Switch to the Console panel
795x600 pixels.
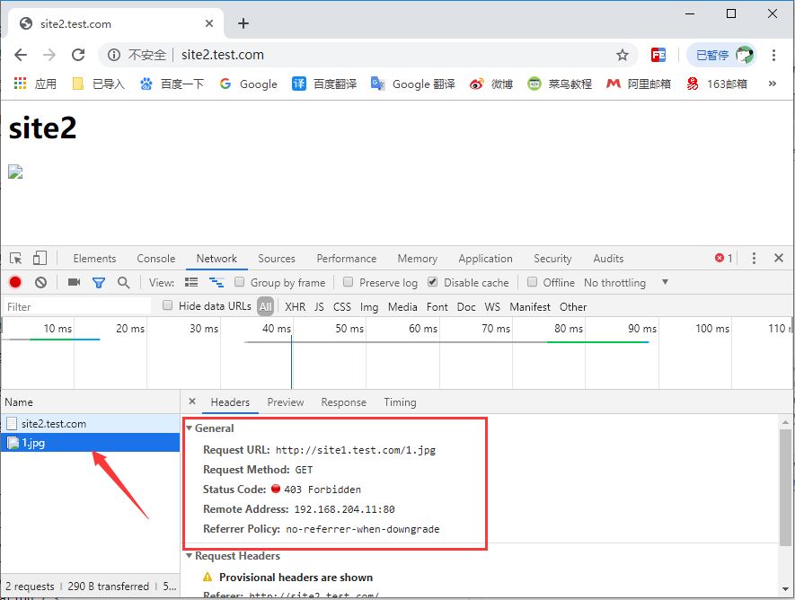155,259
